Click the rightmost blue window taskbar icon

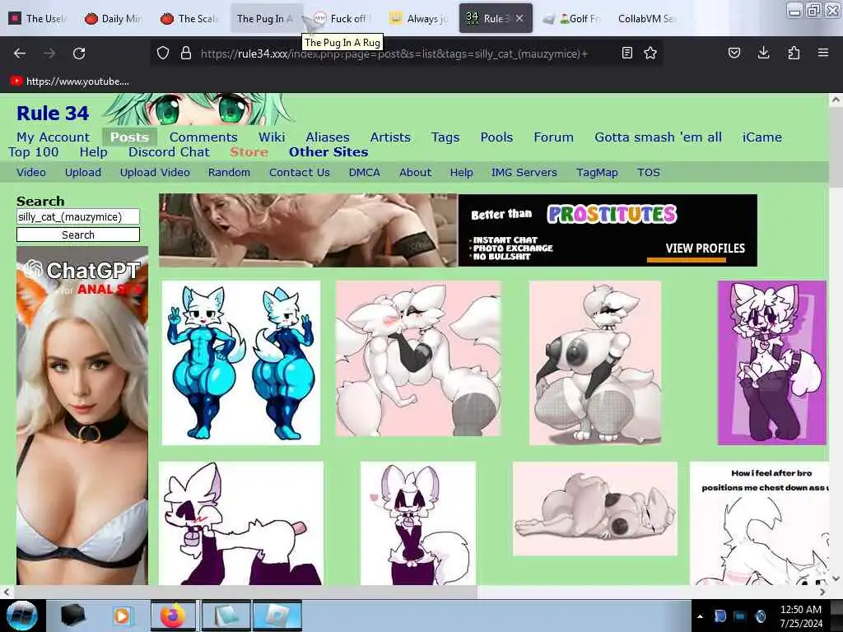(x=277, y=616)
